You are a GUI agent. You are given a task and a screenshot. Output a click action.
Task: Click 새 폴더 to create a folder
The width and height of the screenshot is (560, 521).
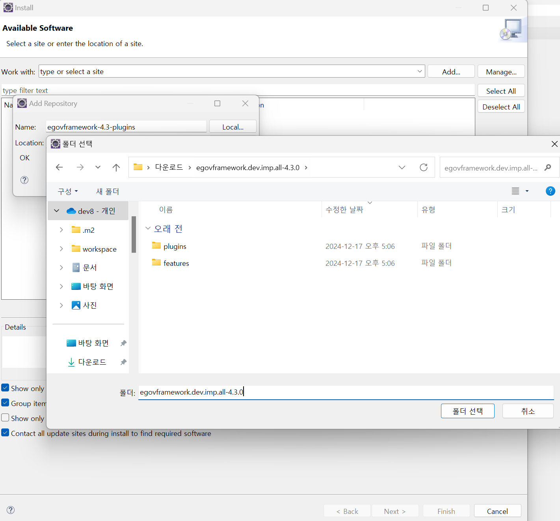pos(108,191)
